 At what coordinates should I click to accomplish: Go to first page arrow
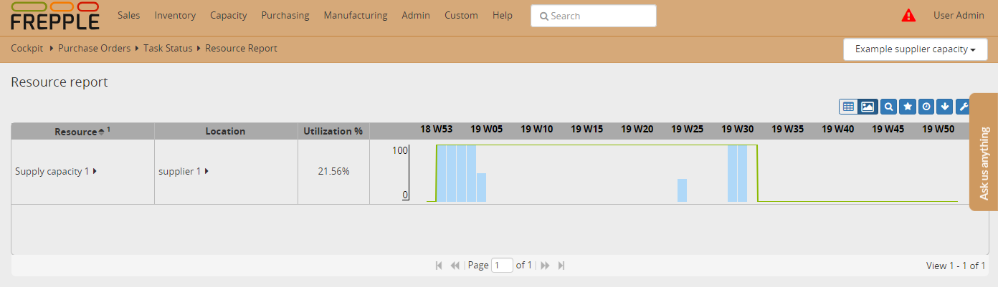pyautogui.click(x=439, y=266)
